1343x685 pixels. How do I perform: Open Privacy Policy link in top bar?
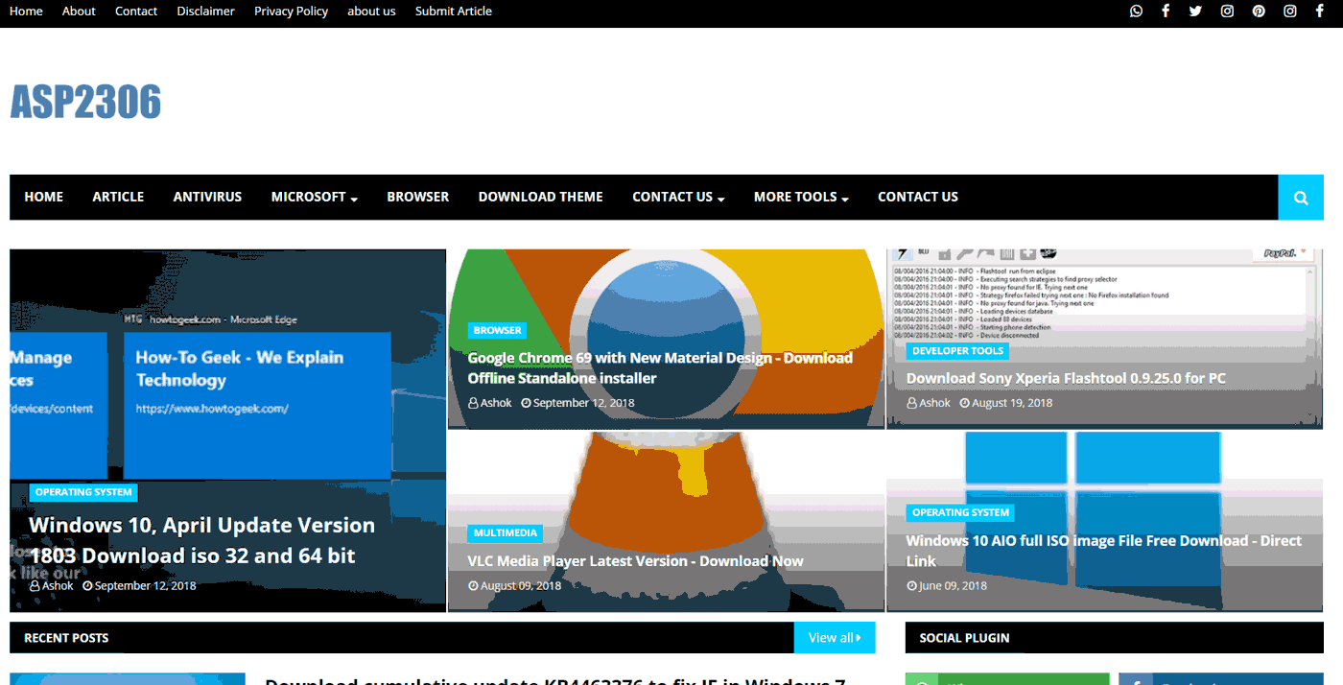291,12
